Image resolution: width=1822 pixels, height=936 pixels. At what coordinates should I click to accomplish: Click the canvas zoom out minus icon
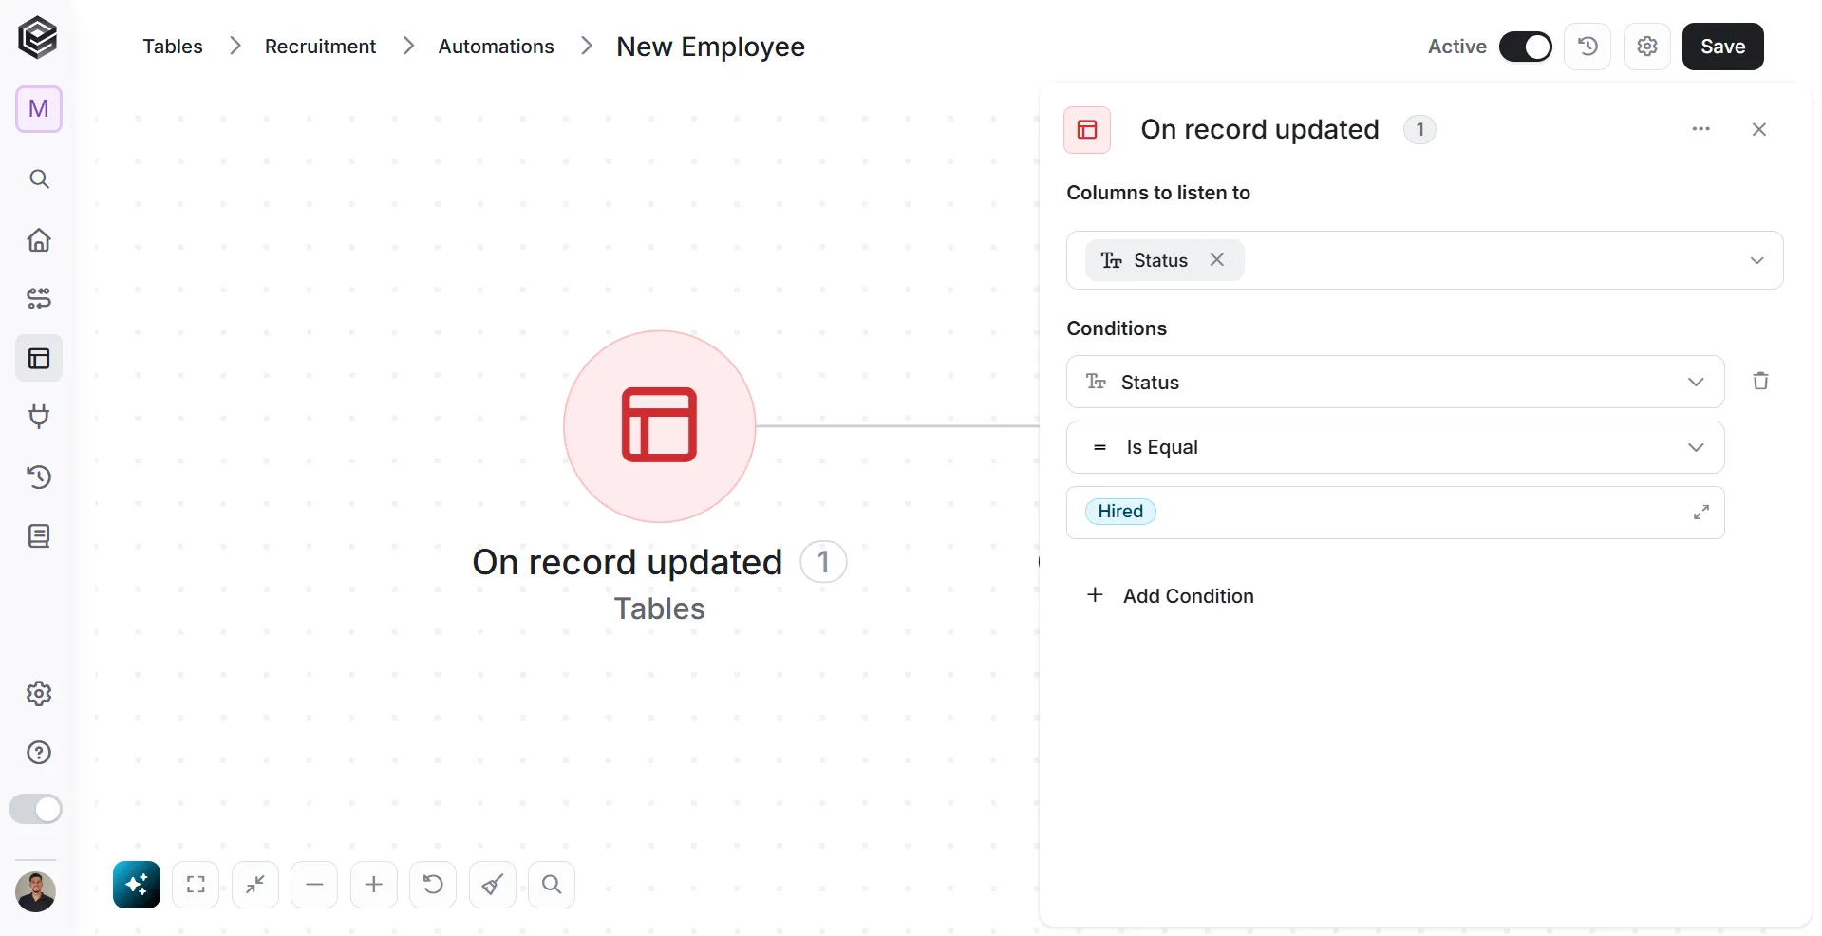pos(314,885)
